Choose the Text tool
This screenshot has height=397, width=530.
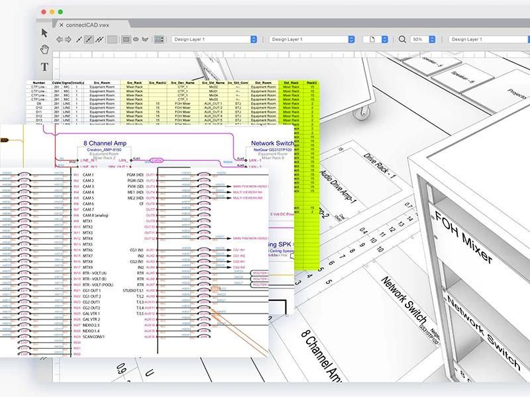45,66
